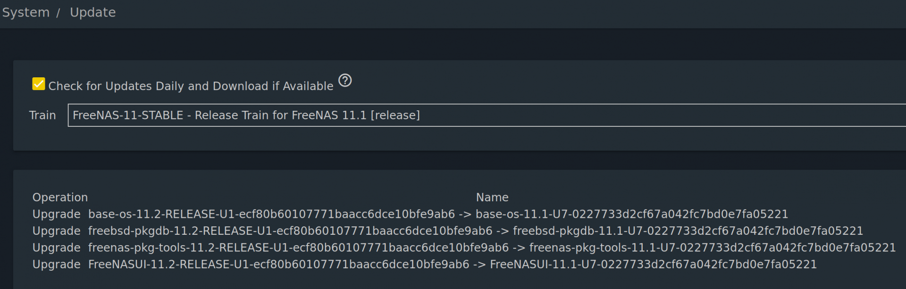Select the Upgrade operation for FreeNASUI
This screenshot has width=906, height=289.
pos(56,264)
